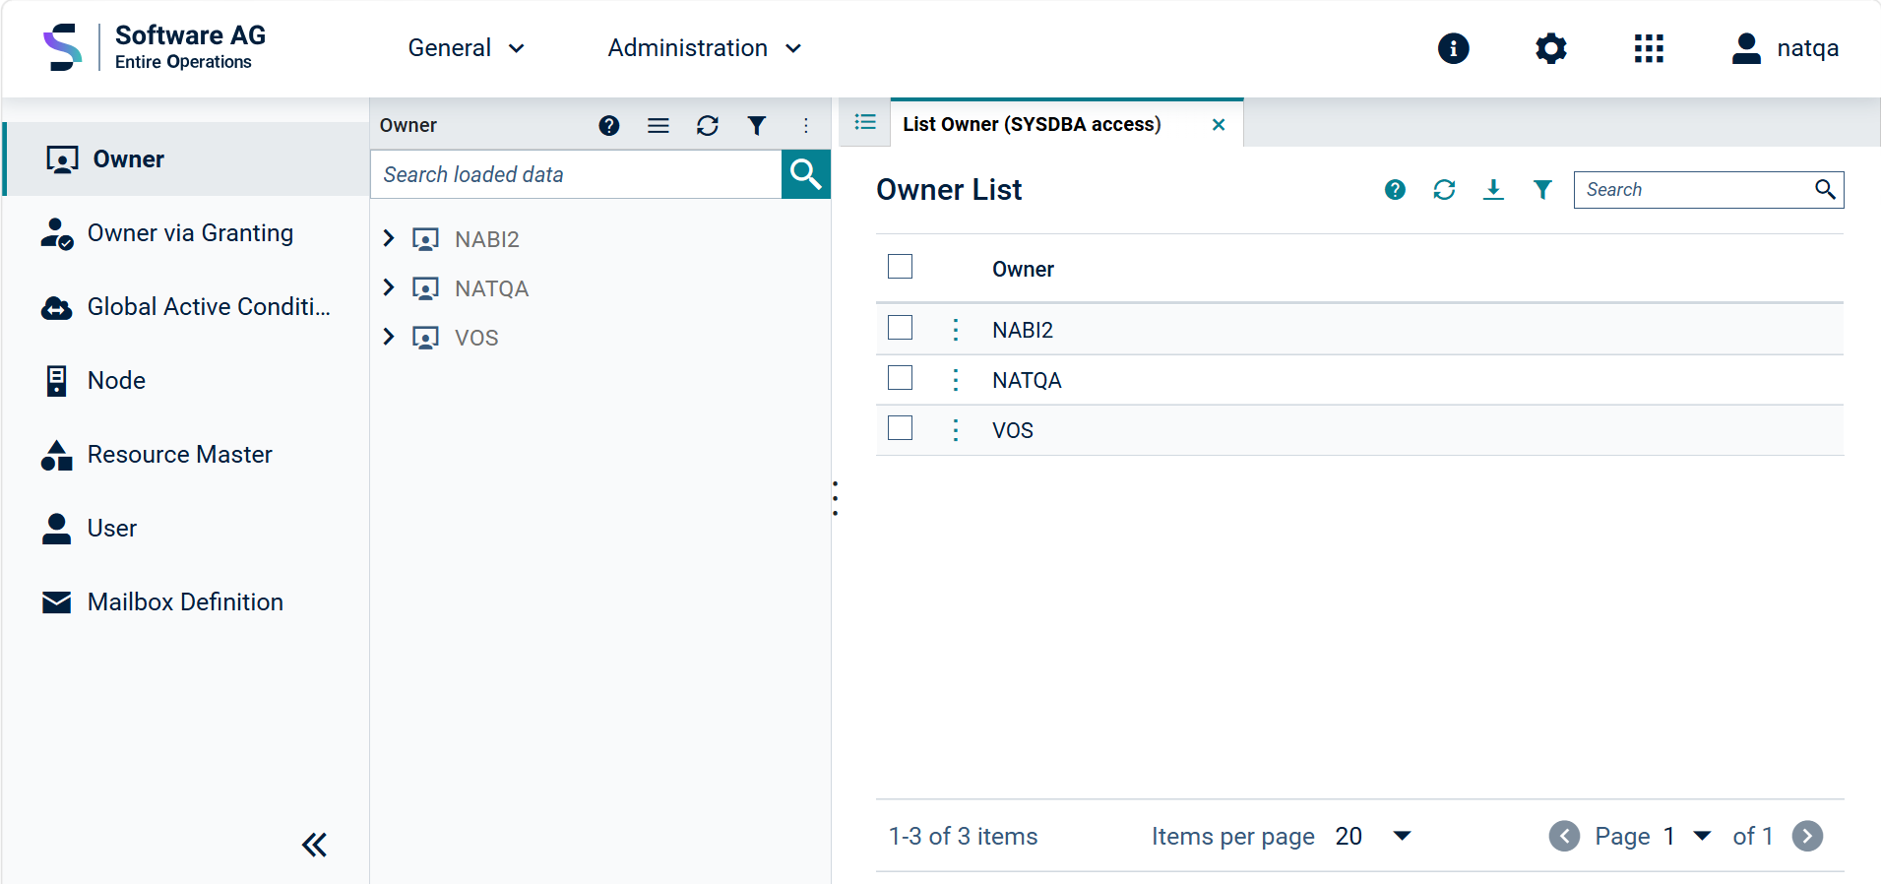Open Resource Master in sidebar
The height and width of the screenshot is (884, 1881).
(186, 455)
